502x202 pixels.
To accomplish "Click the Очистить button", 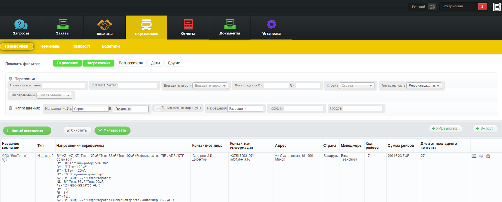I will point(77,131).
